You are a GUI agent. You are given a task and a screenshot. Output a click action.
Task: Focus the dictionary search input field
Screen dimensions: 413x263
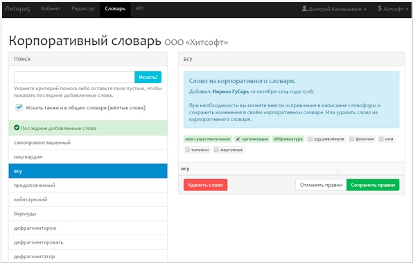point(74,78)
